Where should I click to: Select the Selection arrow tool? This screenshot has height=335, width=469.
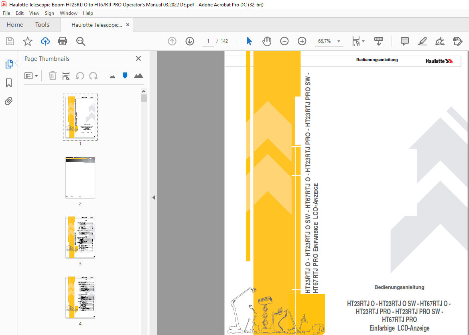point(249,41)
